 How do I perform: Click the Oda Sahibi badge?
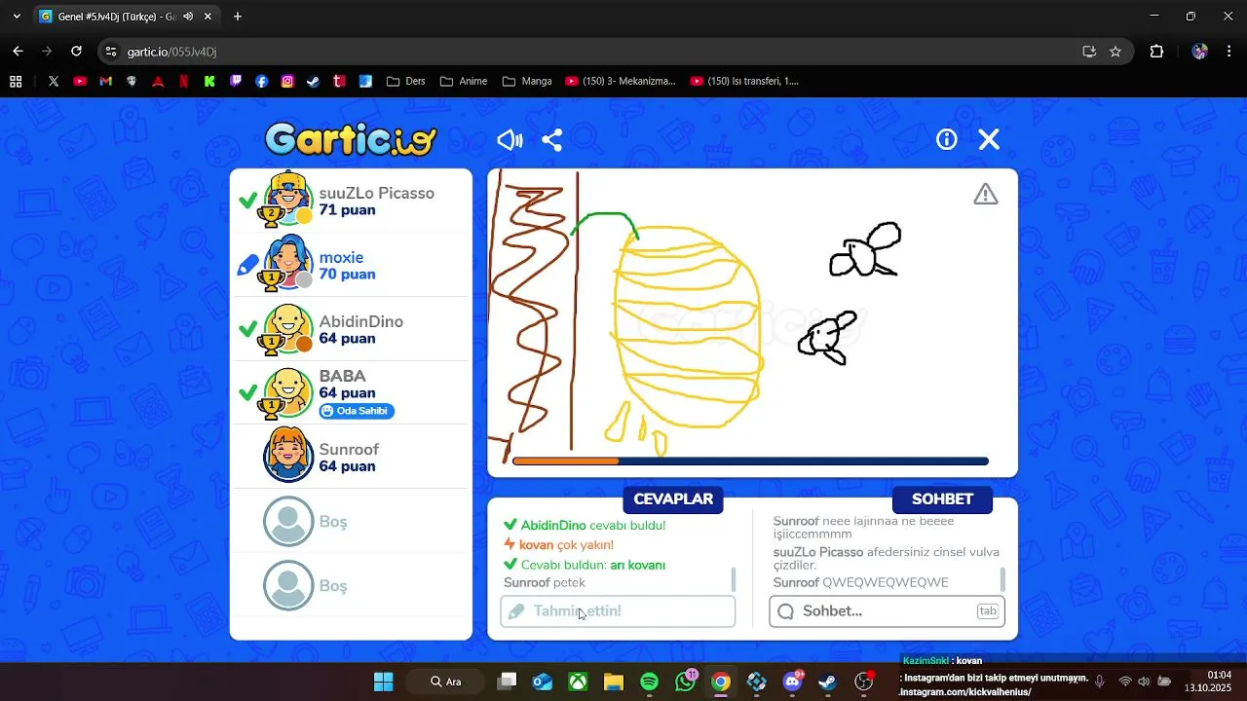coord(357,411)
